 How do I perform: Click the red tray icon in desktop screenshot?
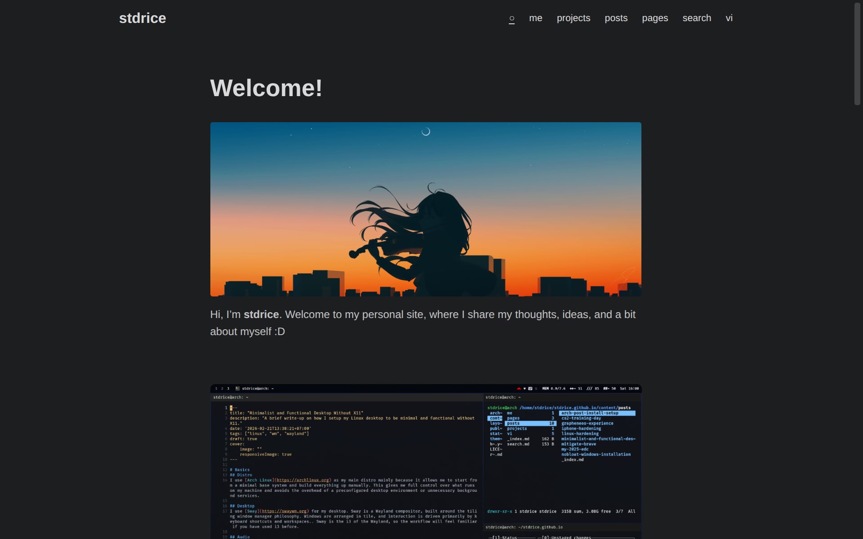pos(519,389)
